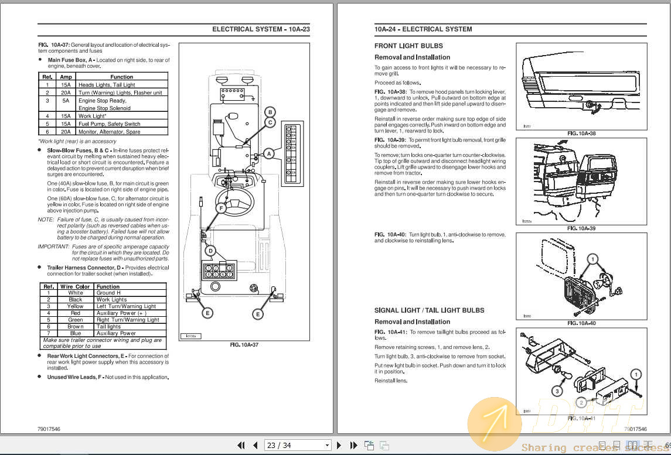Click the ELECTRICAL SYSTEM - 10A-23 header
The width and height of the screenshot is (671, 455).
pyautogui.click(x=260, y=29)
